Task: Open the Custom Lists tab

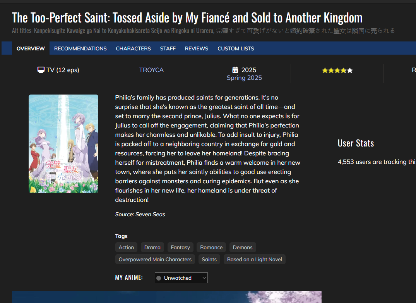Action: pyautogui.click(x=236, y=48)
